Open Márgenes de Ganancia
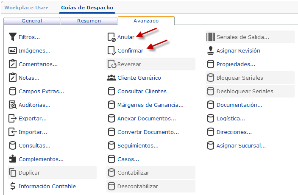 pos(150,105)
